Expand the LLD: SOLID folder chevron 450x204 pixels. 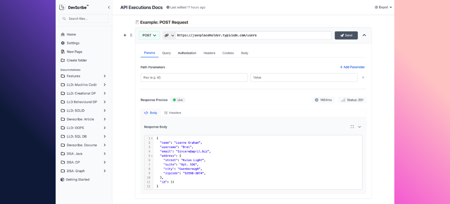tap(105, 111)
